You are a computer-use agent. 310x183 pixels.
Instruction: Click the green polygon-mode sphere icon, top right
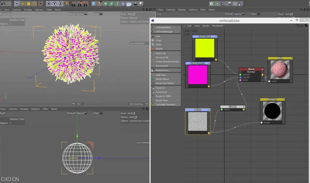[x=211, y=4]
